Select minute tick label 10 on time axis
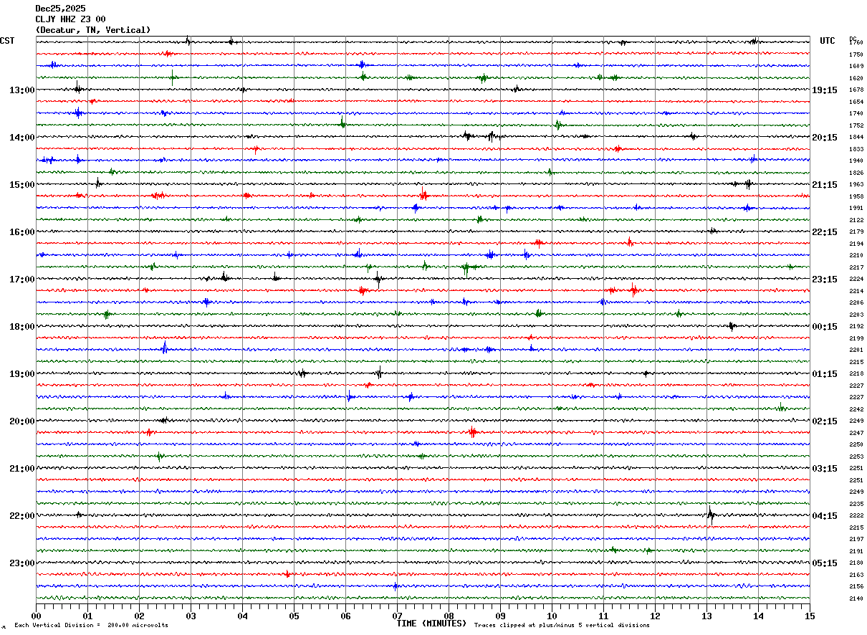The width and height of the screenshot is (867, 635). (552, 616)
